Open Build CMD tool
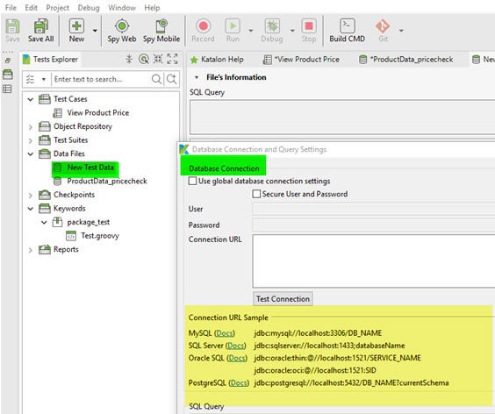This screenshot has width=495, height=414. tap(347, 31)
